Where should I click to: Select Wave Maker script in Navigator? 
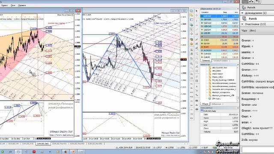(x=217, y=74)
